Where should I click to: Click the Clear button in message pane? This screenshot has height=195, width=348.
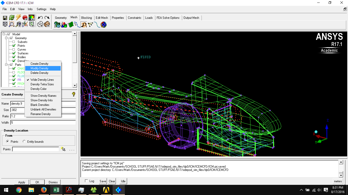click(x=112, y=181)
